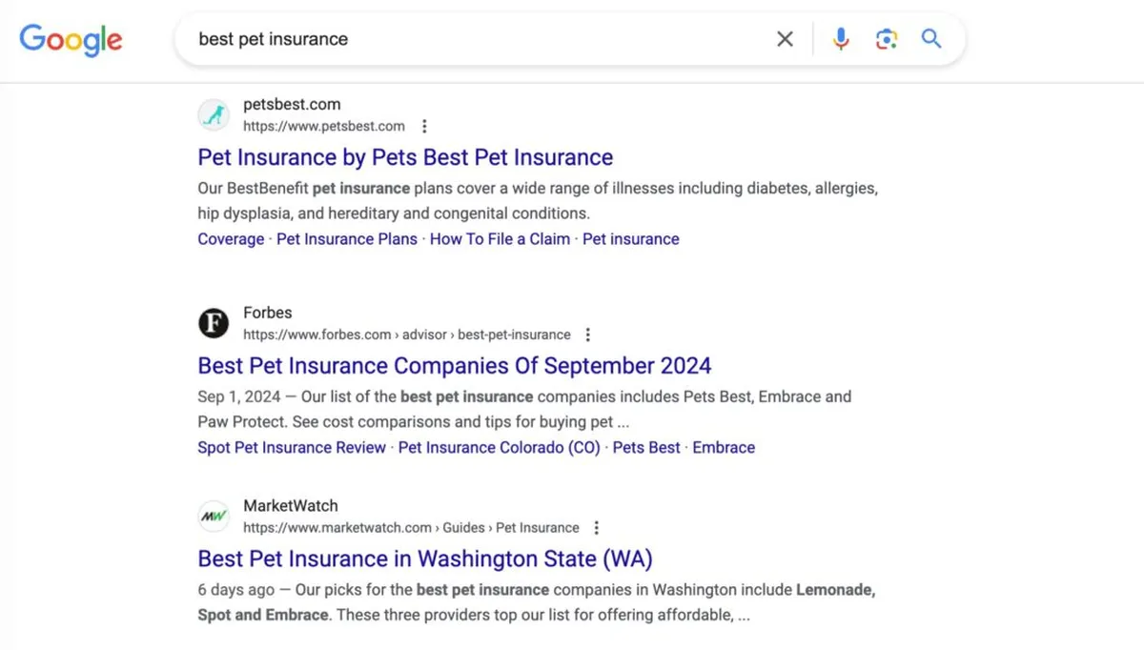Click the '6 days ago' date text

coord(236,590)
